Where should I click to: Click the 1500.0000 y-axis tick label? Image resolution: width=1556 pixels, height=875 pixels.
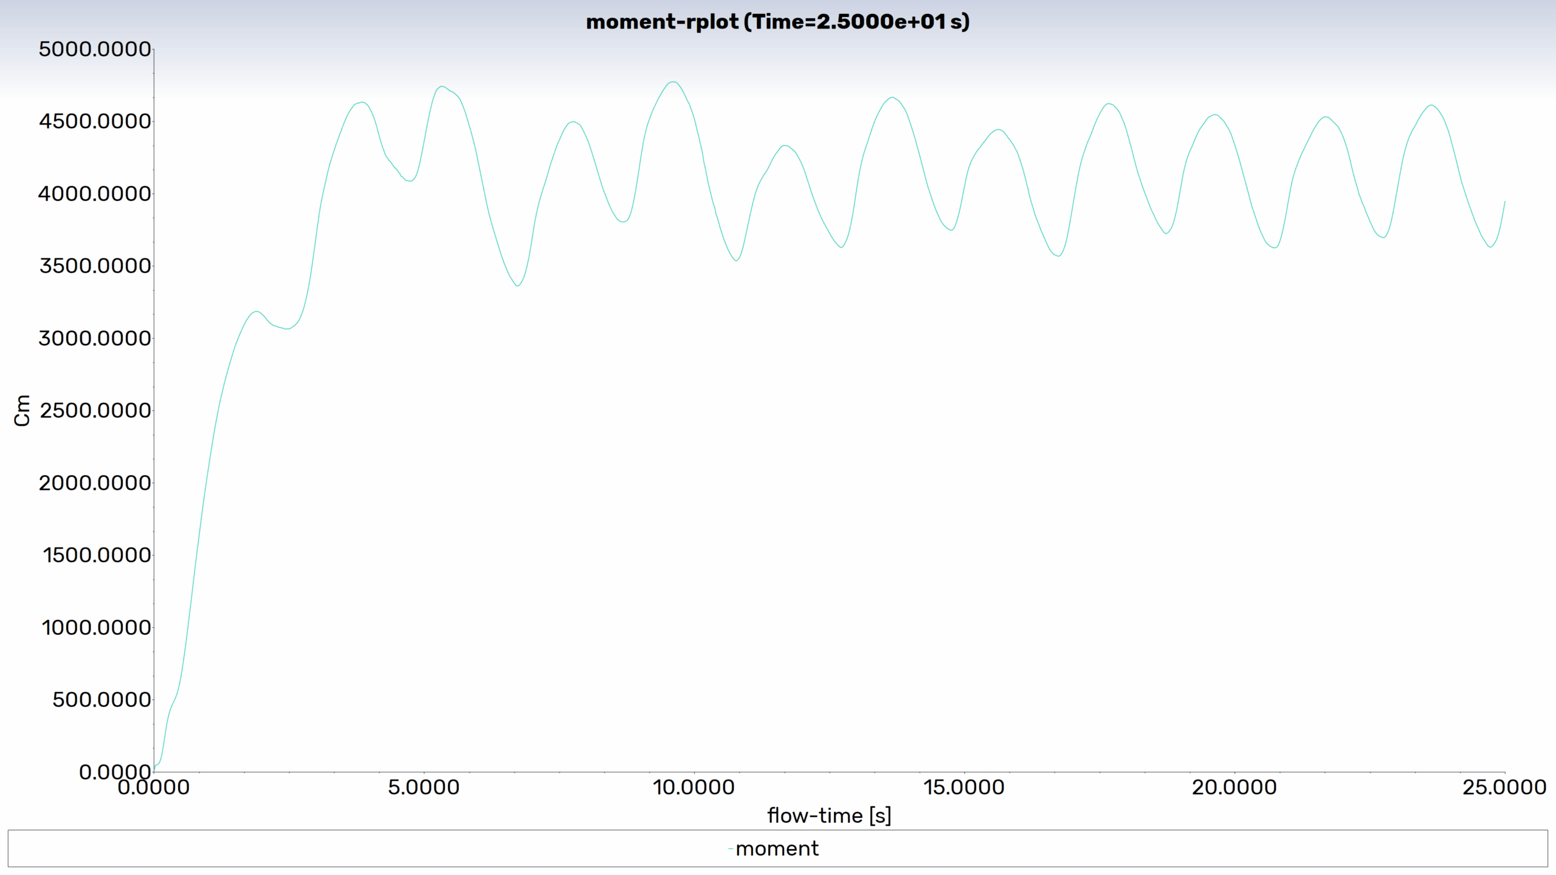pyautogui.click(x=97, y=555)
